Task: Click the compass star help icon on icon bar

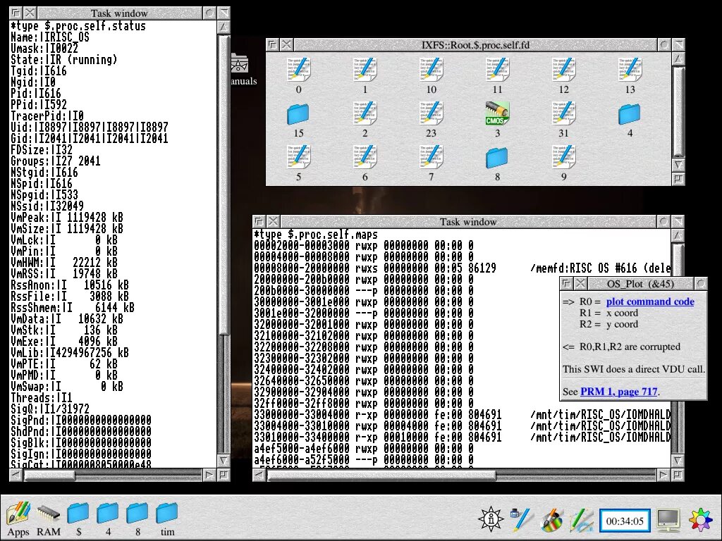Action: pyautogui.click(x=491, y=520)
